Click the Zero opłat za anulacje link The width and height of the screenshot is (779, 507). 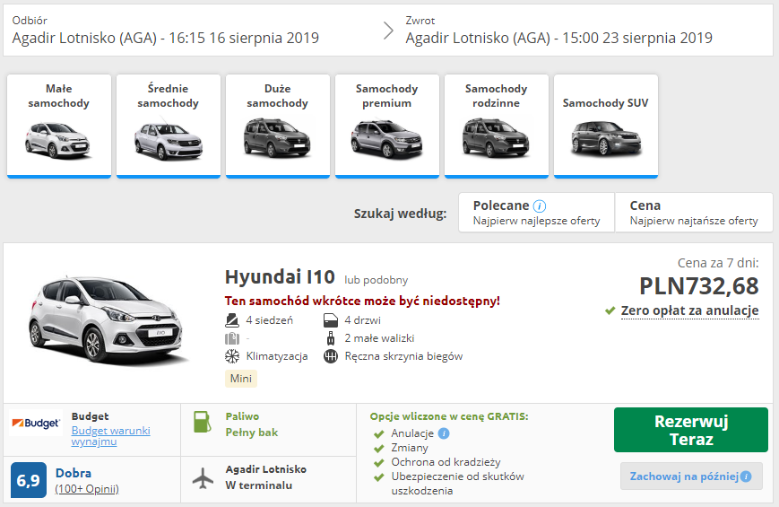[x=689, y=310]
